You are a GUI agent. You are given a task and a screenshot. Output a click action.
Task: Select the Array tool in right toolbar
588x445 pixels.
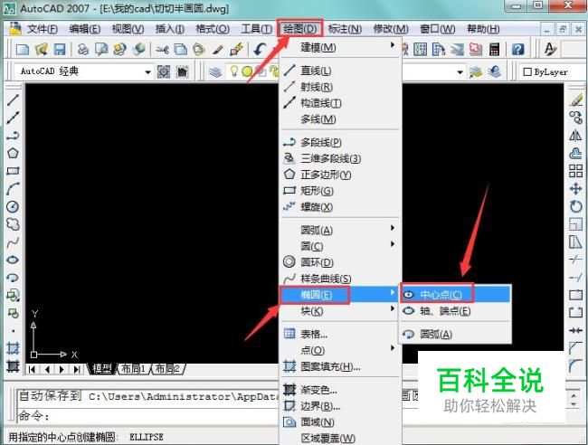(x=575, y=171)
